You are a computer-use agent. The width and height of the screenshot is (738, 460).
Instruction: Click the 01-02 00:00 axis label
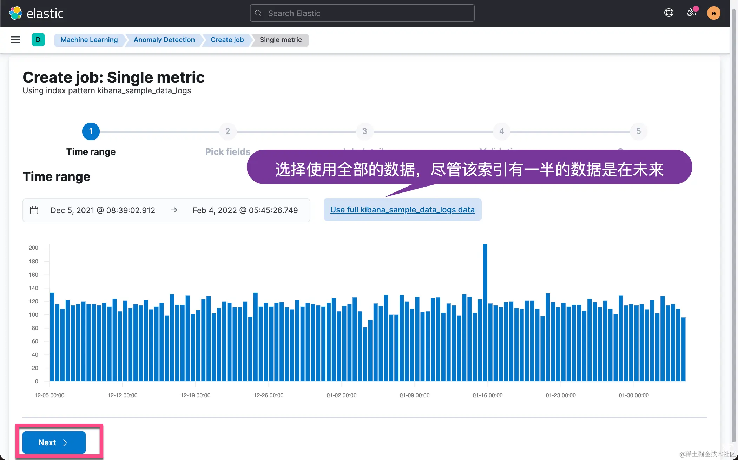click(342, 395)
